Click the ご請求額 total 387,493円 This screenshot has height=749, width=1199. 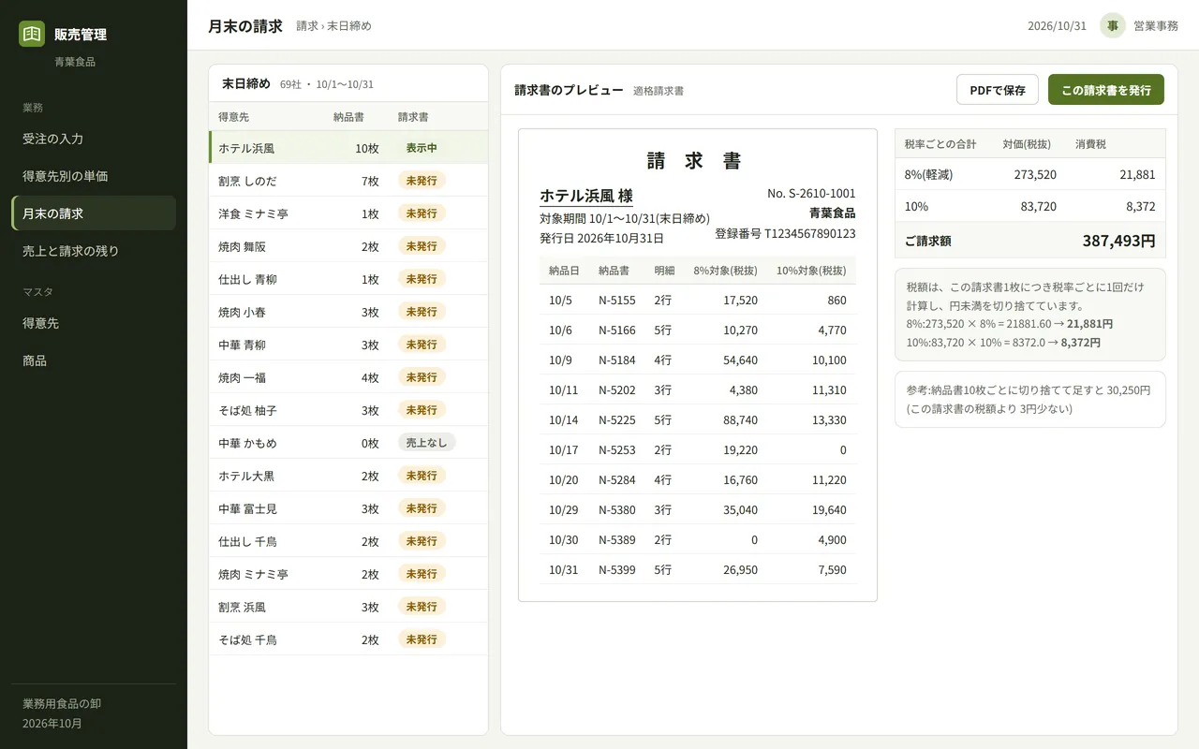[1119, 241]
